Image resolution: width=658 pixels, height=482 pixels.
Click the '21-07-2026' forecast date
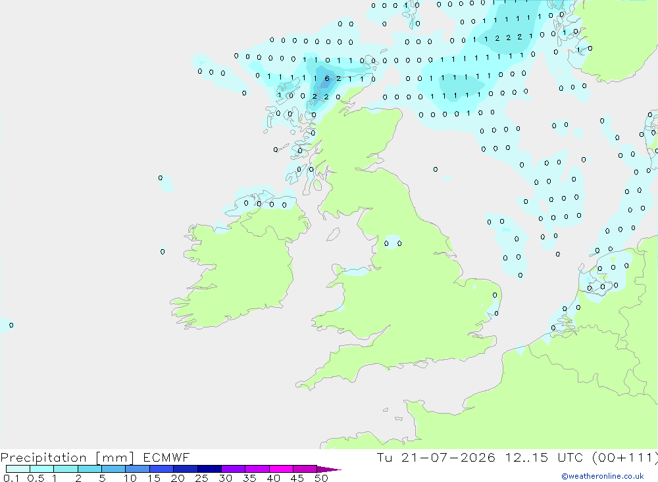click(448, 457)
